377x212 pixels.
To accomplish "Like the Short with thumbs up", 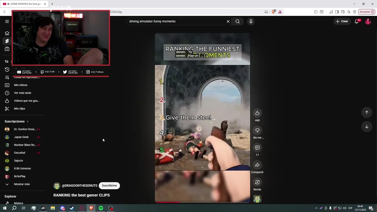I will pos(257,113).
